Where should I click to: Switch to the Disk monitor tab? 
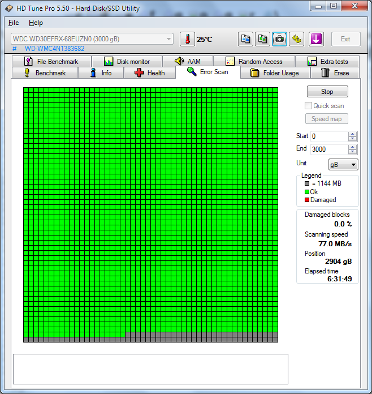127,62
